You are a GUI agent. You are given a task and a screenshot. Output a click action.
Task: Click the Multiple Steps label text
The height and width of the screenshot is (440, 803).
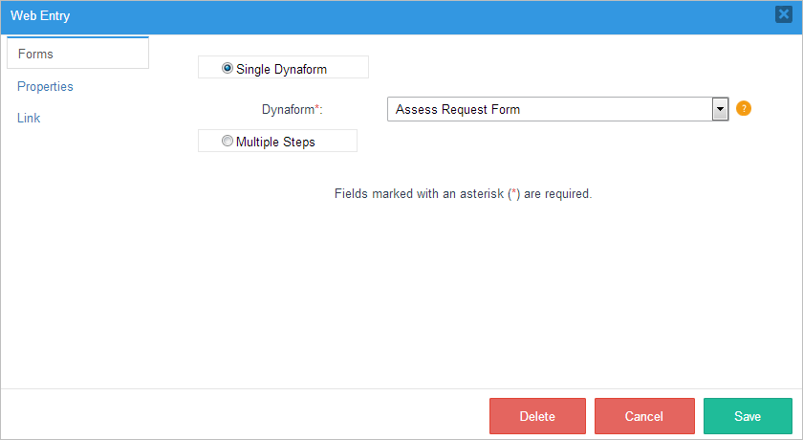275,142
